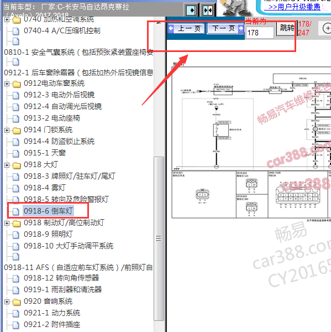Viewport: 331px width, 332px height.
Task: Expand the 0918 制动灯/高位制动灯 folder
Action: 7,223
